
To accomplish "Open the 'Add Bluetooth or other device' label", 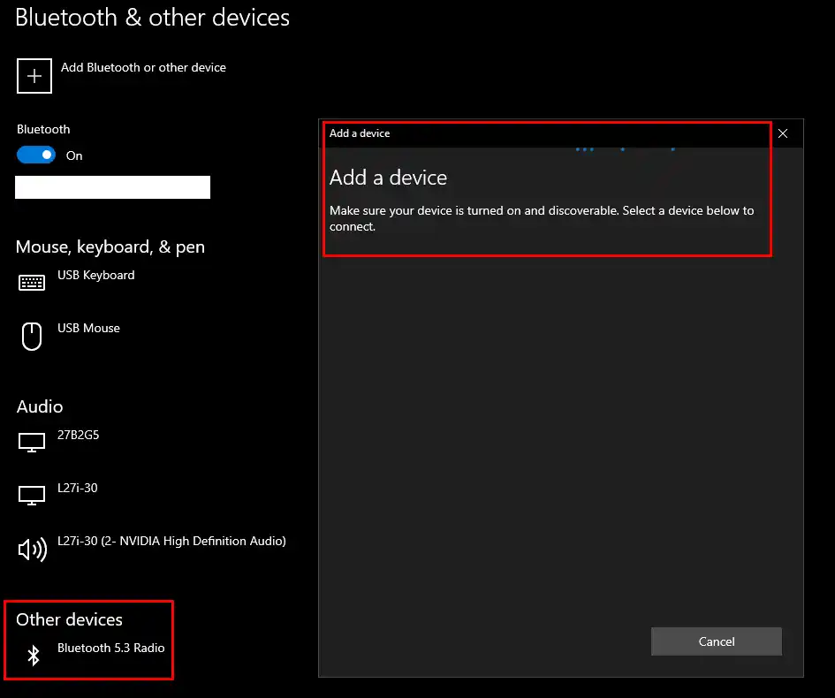I will (x=143, y=68).
